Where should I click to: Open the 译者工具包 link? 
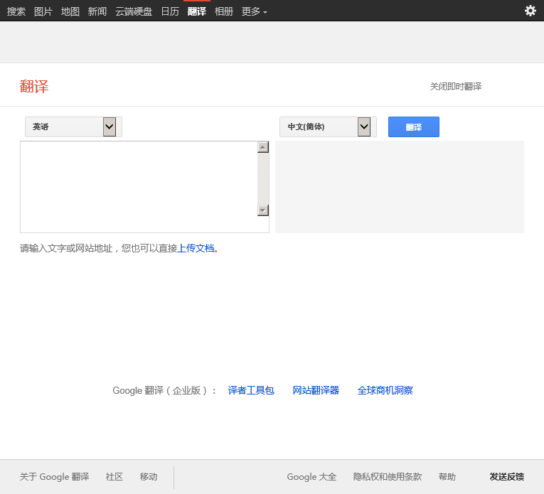pyautogui.click(x=251, y=390)
